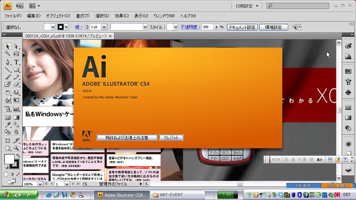356x200 pixels.
Task: Open the ファイル(F) menu
Action: (x=13, y=16)
